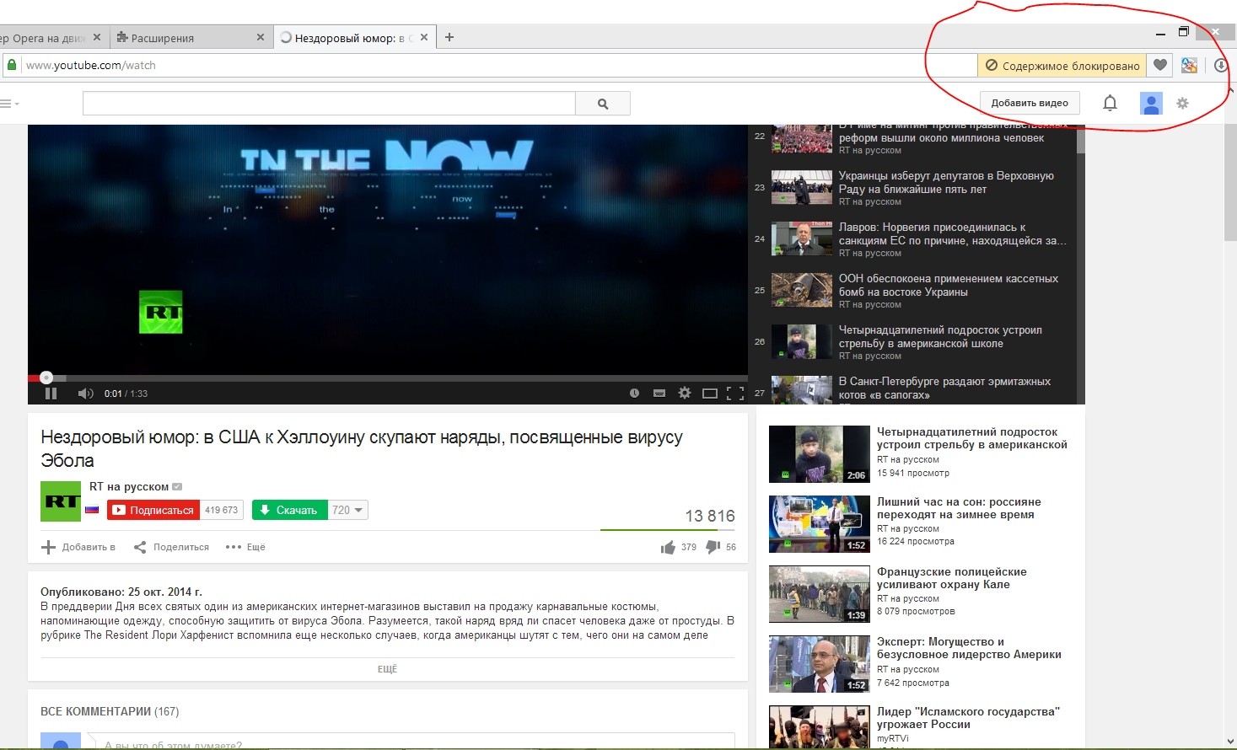The width and height of the screenshot is (1237, 750).
Task: Click the verified badge next to RT на русском
Action: pyautogui.click(x=177, y=487)
